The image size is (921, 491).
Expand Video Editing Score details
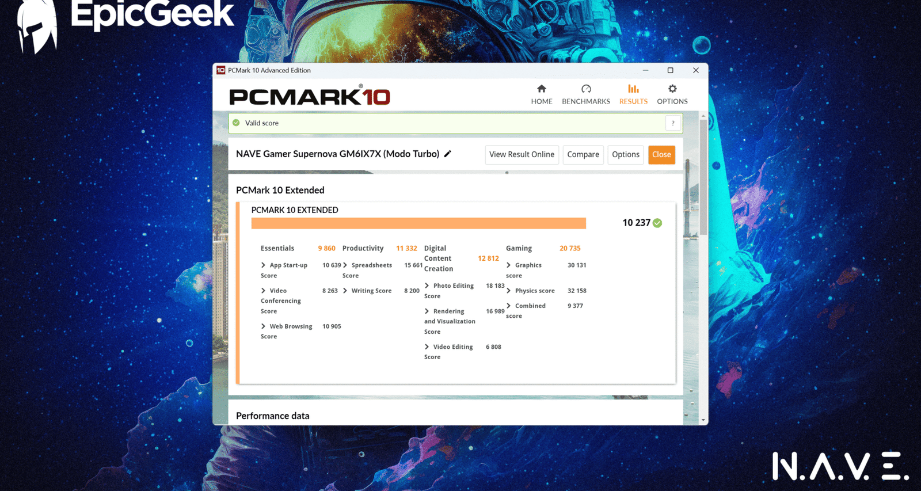(427, 347)
